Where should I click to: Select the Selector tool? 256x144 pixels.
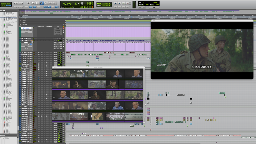42,3
